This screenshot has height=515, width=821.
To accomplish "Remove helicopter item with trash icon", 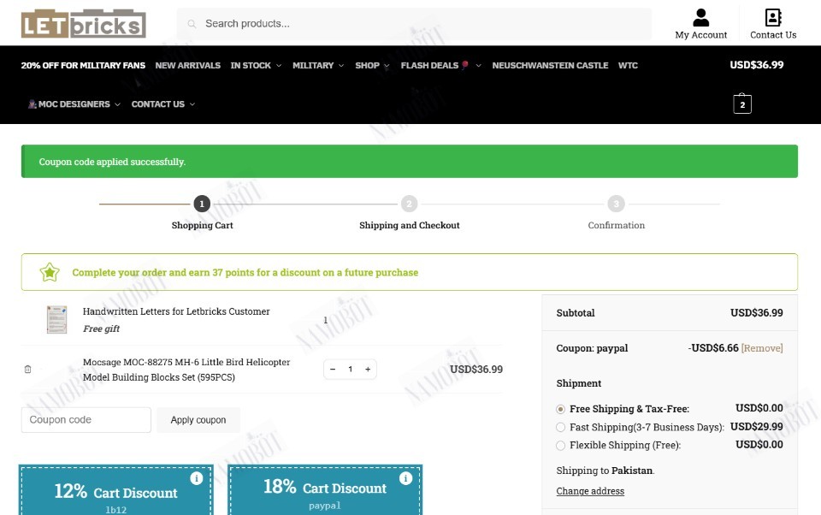I will point(27,370).
